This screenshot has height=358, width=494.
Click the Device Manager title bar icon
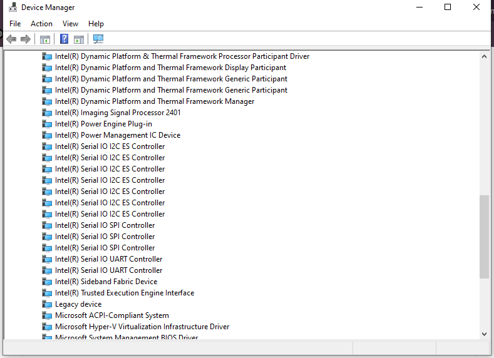coord(13,8)
